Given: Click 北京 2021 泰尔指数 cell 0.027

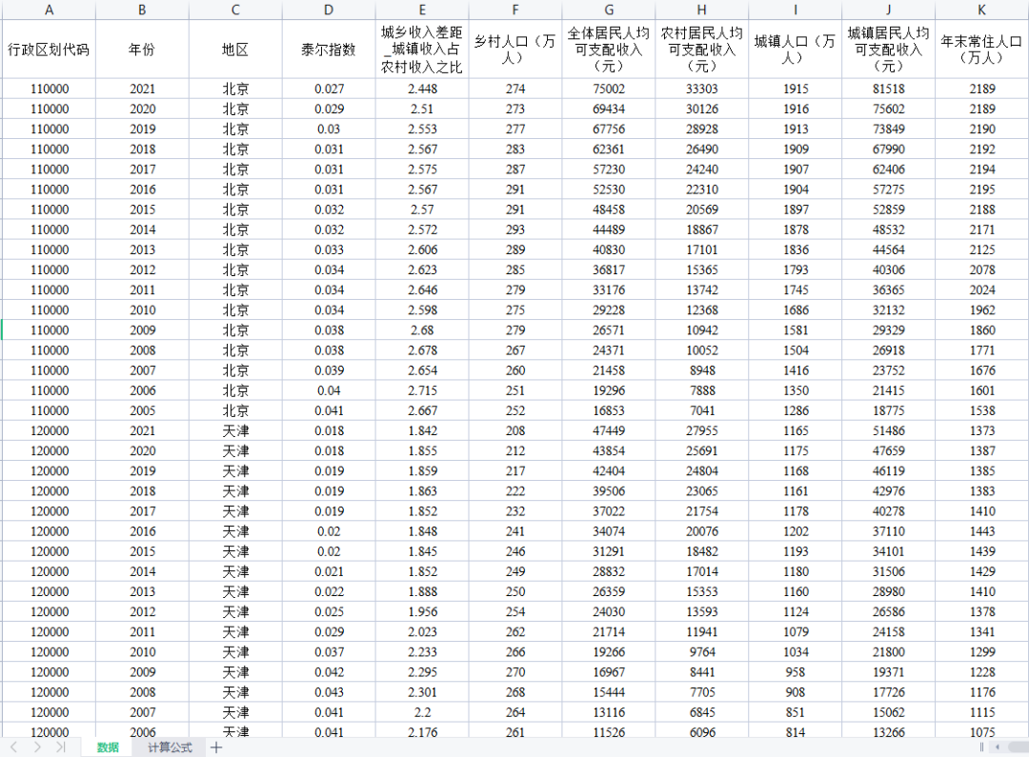Looking at the screenshot, I should (x=329, y=90).
